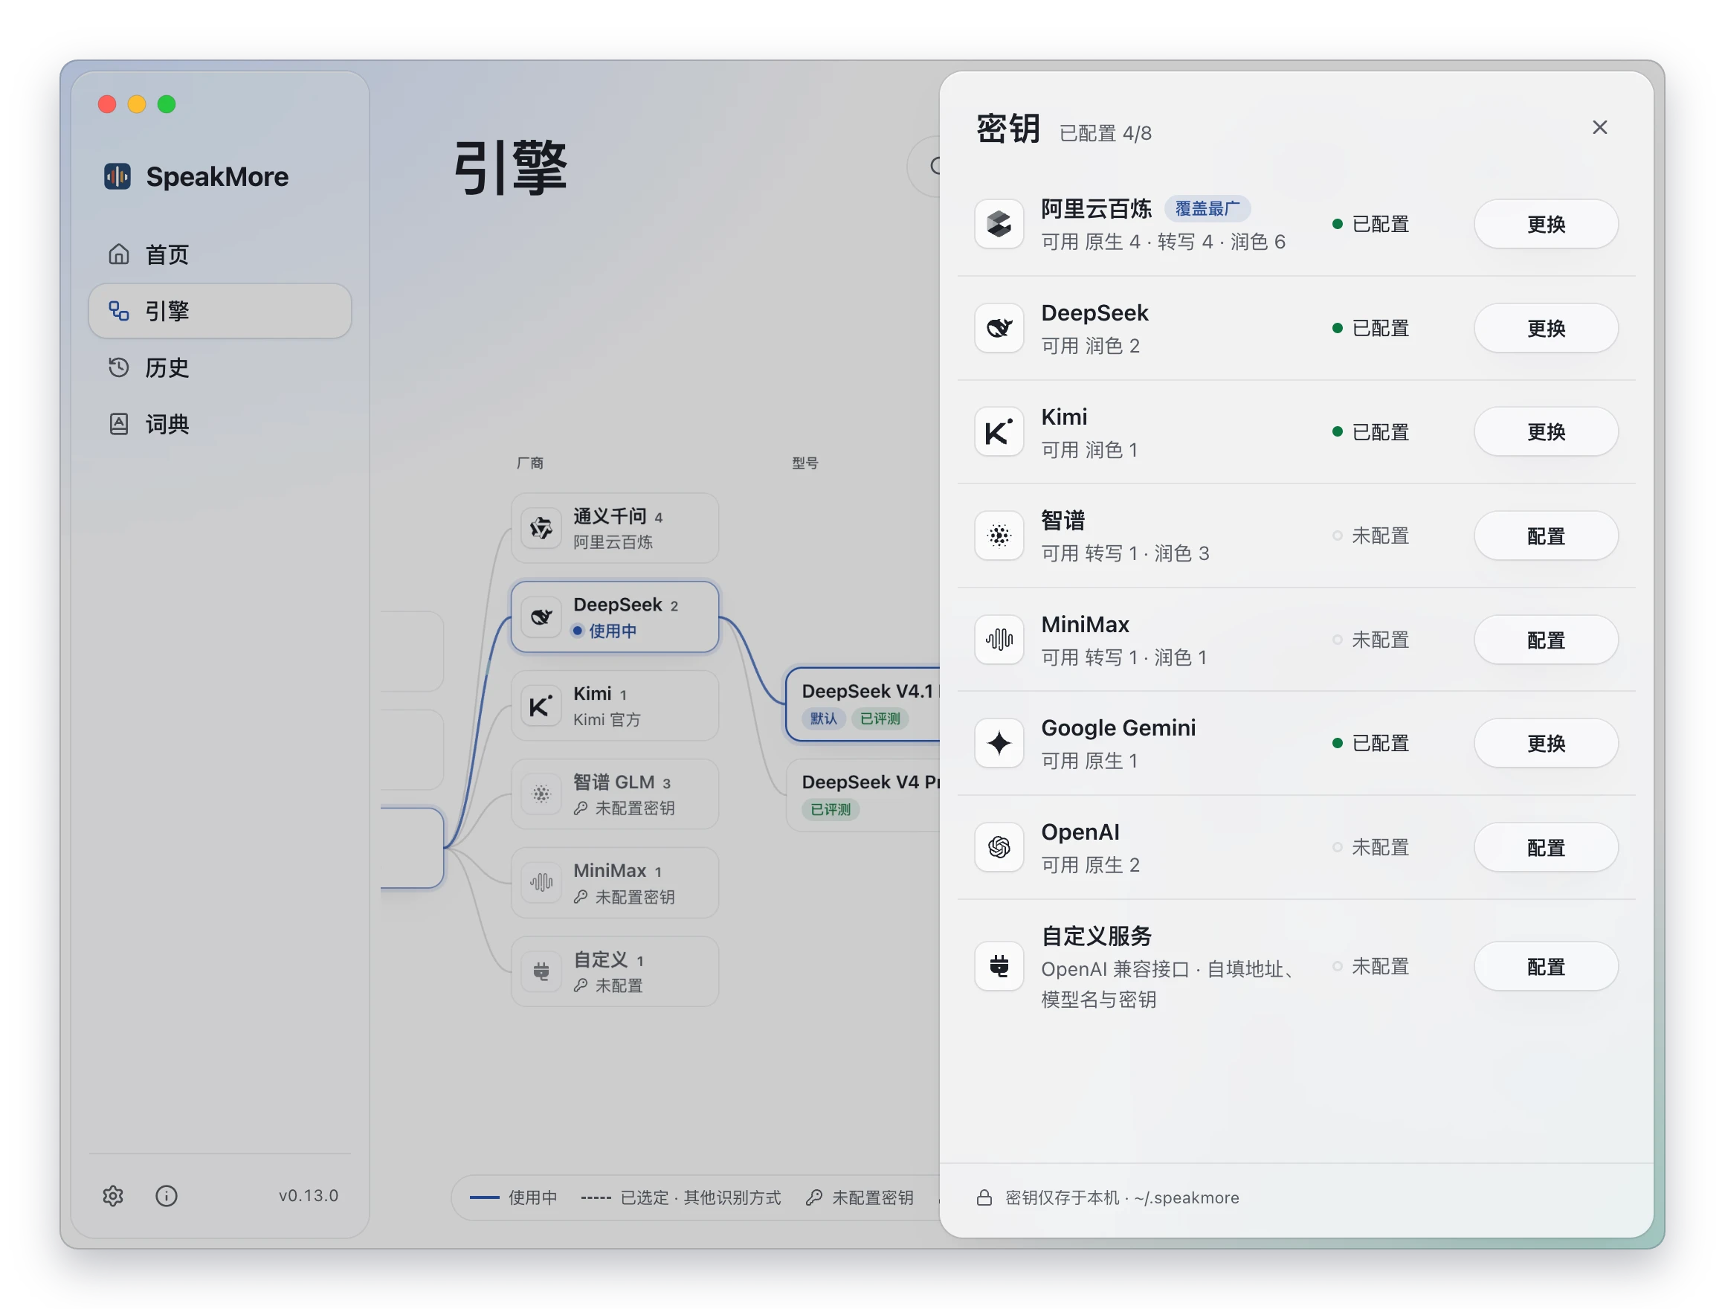1725x1309 pixels.
Task: Click 更换 for DeepSeek key
Action: (1545, 328)
